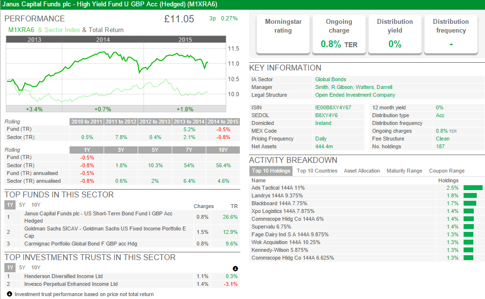Image resolution: width=485 pixels, height=299 pixels.
Task: Click the M1XRA6 chart legend label
Action: pos(21,30)
